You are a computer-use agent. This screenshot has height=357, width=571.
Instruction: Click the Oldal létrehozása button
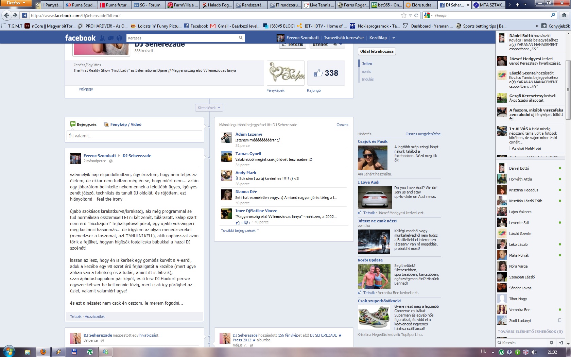point(377,51)
